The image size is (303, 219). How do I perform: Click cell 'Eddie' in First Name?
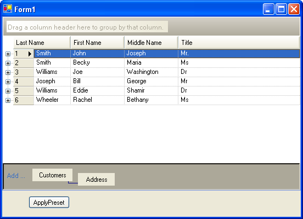98,90
